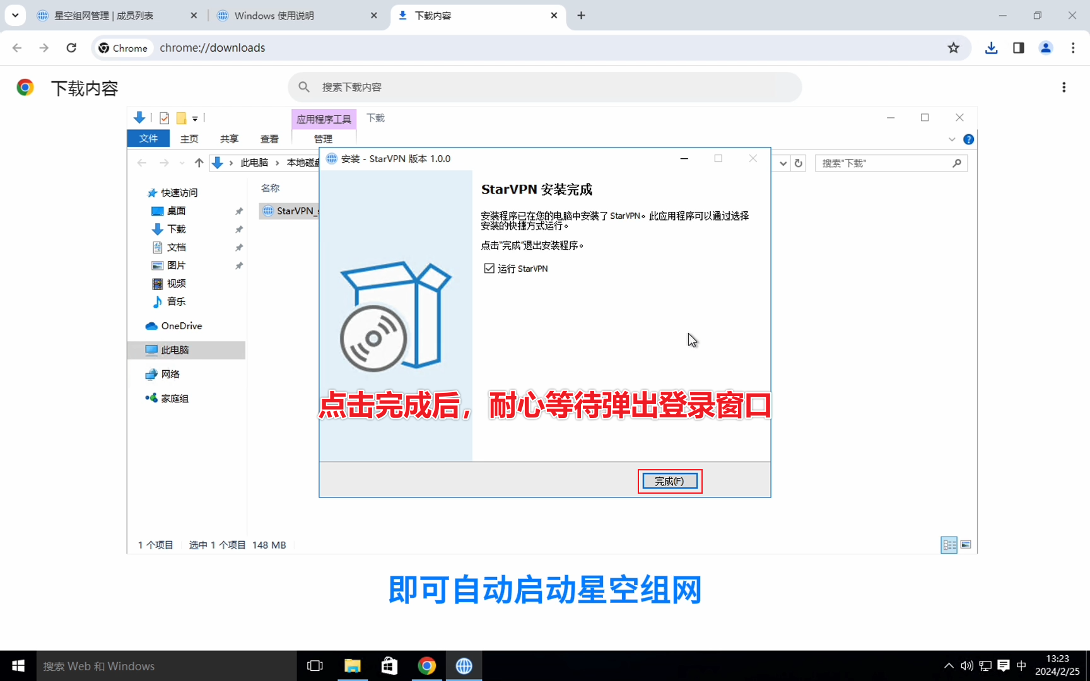Click the 完成(F) finish button
This screenshot has width=1090, height=681.
tap(670, 481)
